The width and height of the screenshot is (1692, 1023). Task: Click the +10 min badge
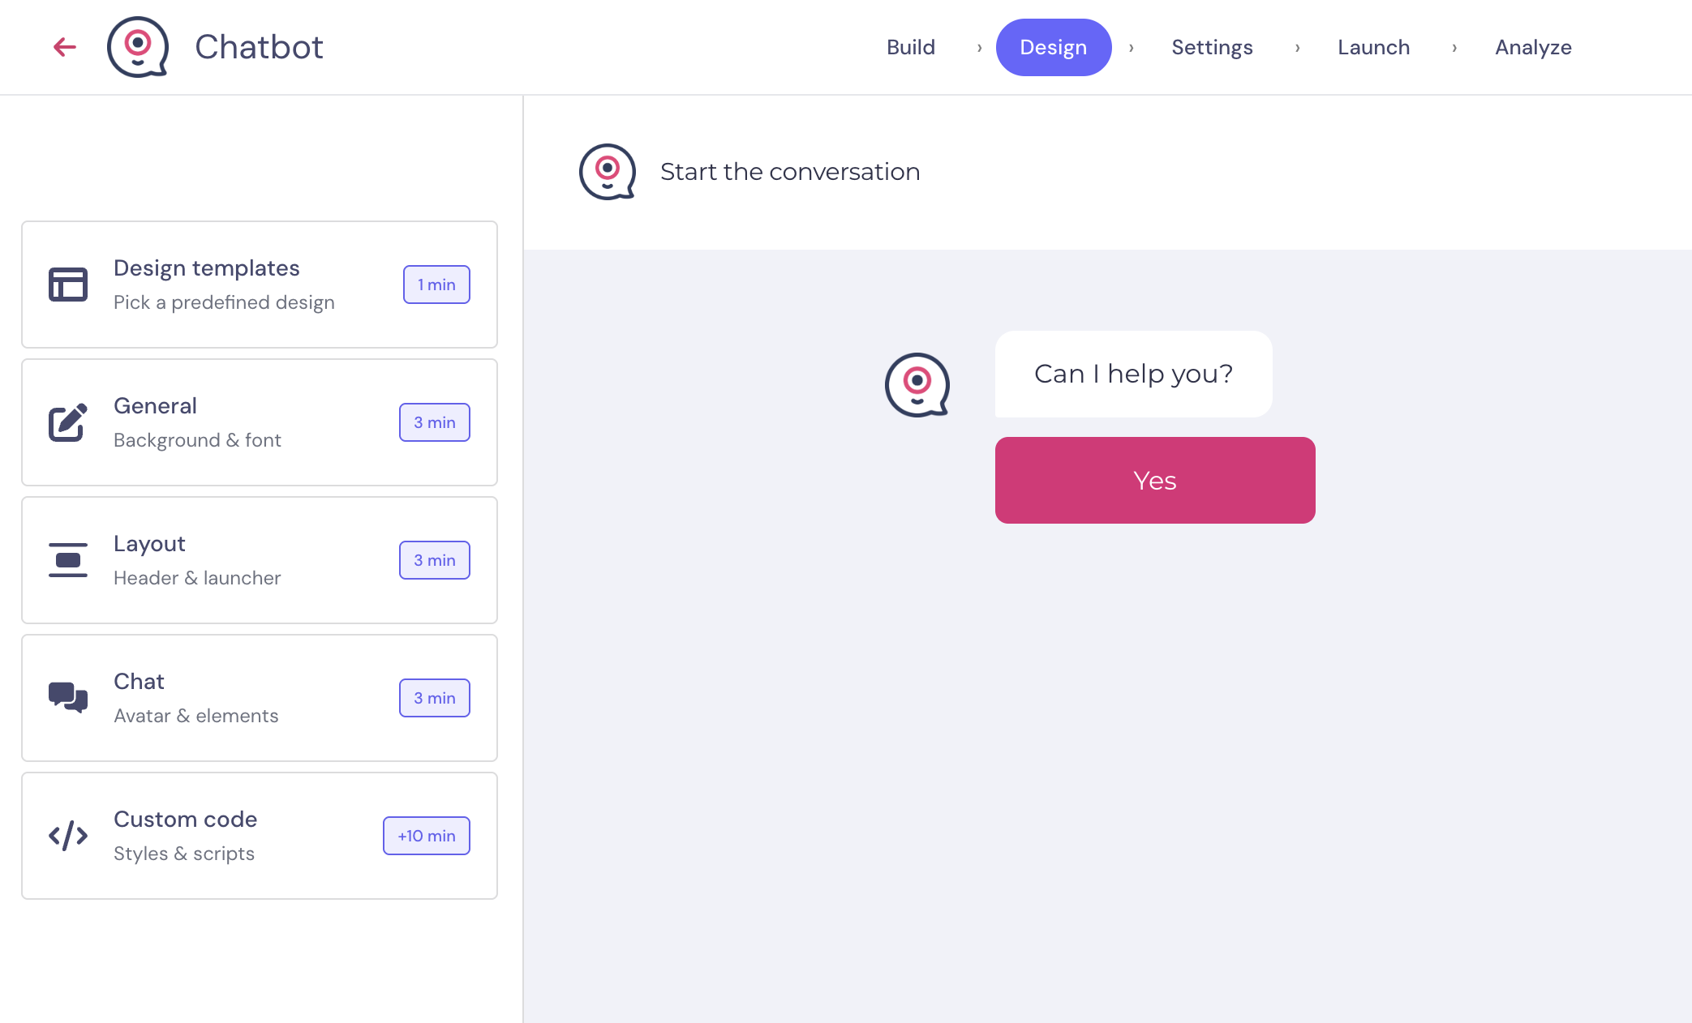click(427, 836)
